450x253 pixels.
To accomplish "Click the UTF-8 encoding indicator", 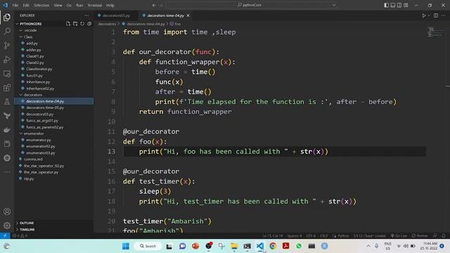I will (x=311, y=236).
